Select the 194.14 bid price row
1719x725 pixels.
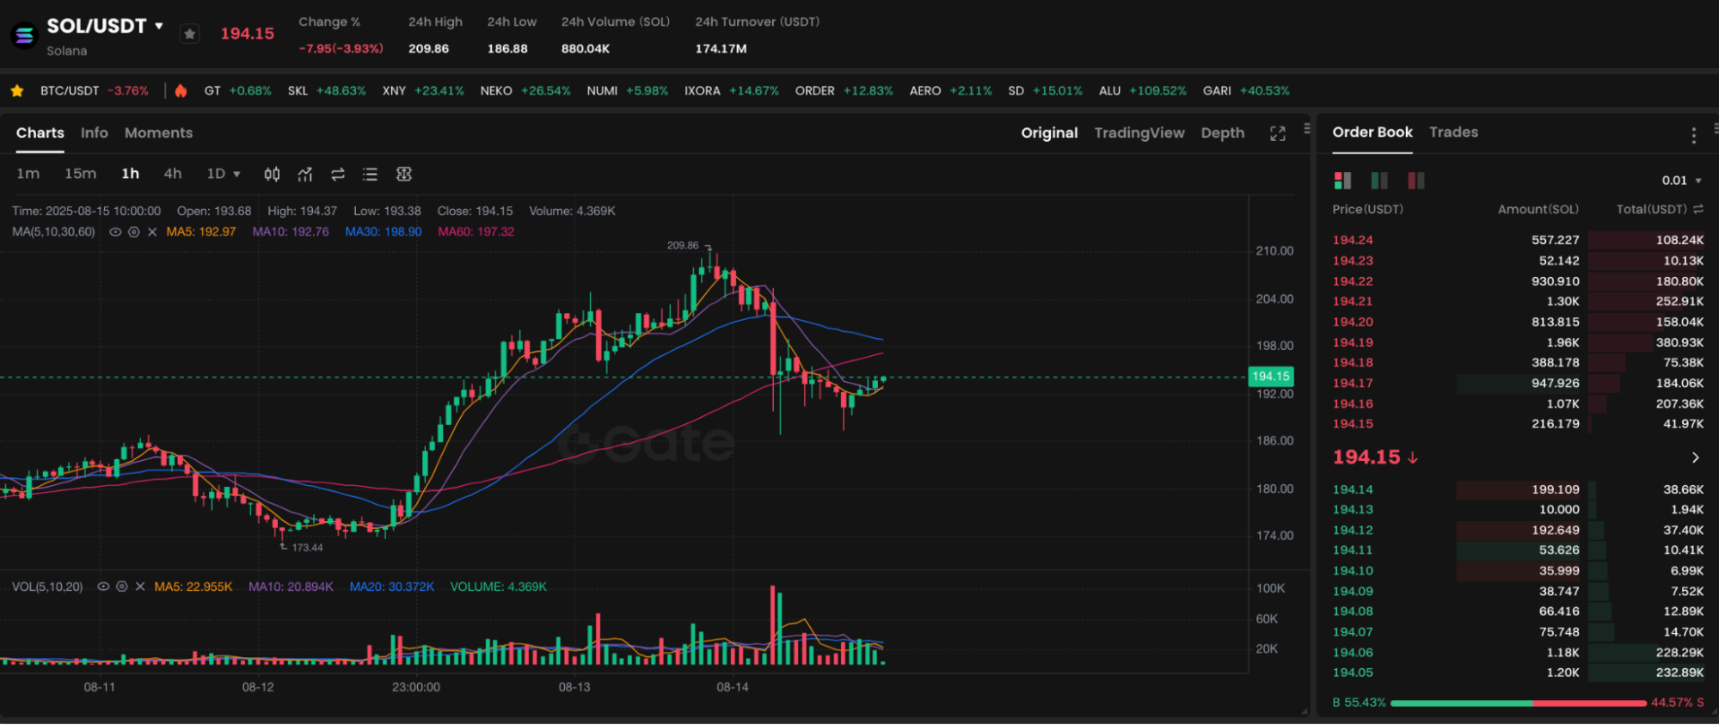[x=1518, y=489]
